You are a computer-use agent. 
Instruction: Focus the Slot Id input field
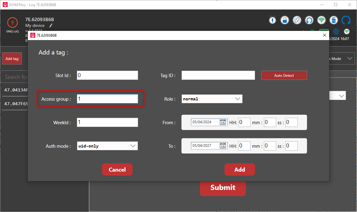click(x=107, y=75)
